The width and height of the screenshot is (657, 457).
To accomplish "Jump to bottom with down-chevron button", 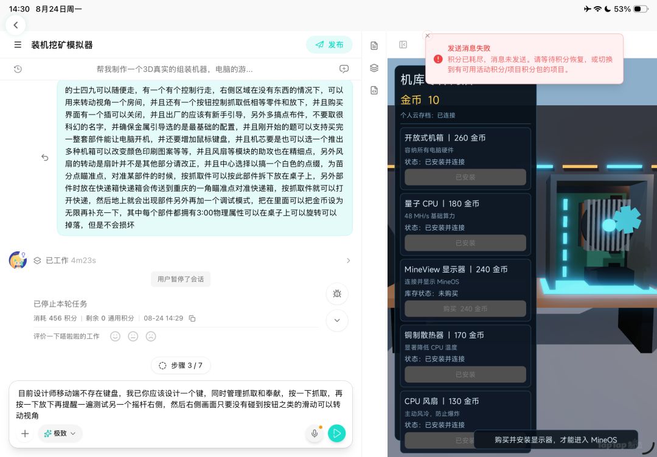I will [x=337, y=320].
